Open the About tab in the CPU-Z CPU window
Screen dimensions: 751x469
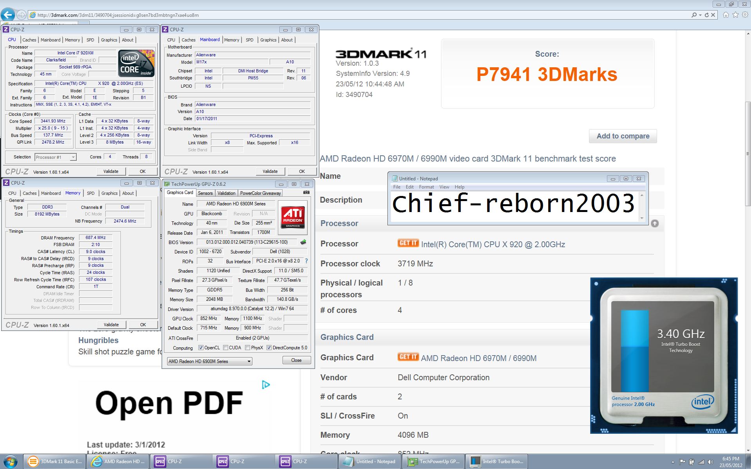click(128, 40)
